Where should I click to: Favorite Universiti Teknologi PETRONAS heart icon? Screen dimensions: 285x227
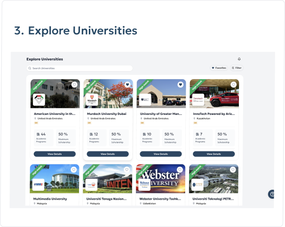(x=233, y=170)
